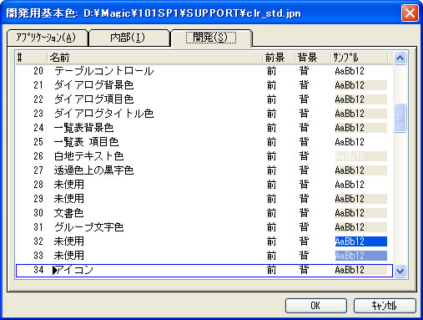
Task: Click 背 background cell of テーブルコントロール
Action: pyautogui.click(x=305, y=71)
